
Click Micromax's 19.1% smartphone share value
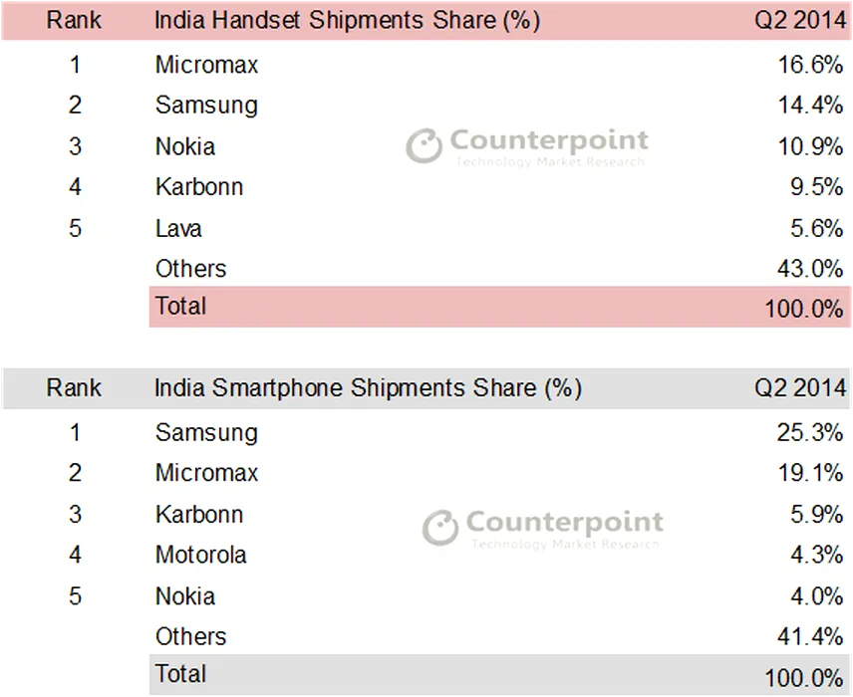coord(811,473)
